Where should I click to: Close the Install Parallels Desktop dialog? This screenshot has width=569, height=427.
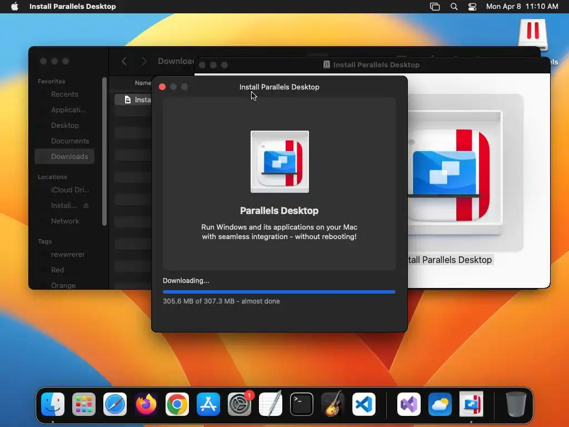click(x=162, y=87)
